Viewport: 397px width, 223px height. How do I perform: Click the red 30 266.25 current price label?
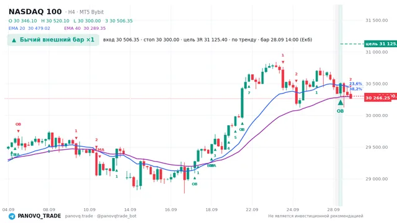click(x=378, y=98)
